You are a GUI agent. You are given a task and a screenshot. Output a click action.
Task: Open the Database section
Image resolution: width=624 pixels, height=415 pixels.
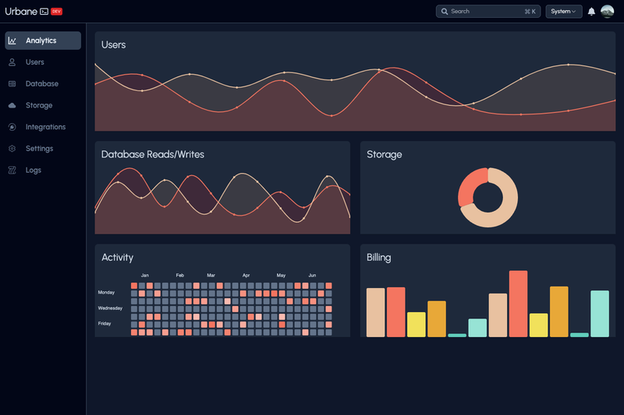(x=43, y=84)
